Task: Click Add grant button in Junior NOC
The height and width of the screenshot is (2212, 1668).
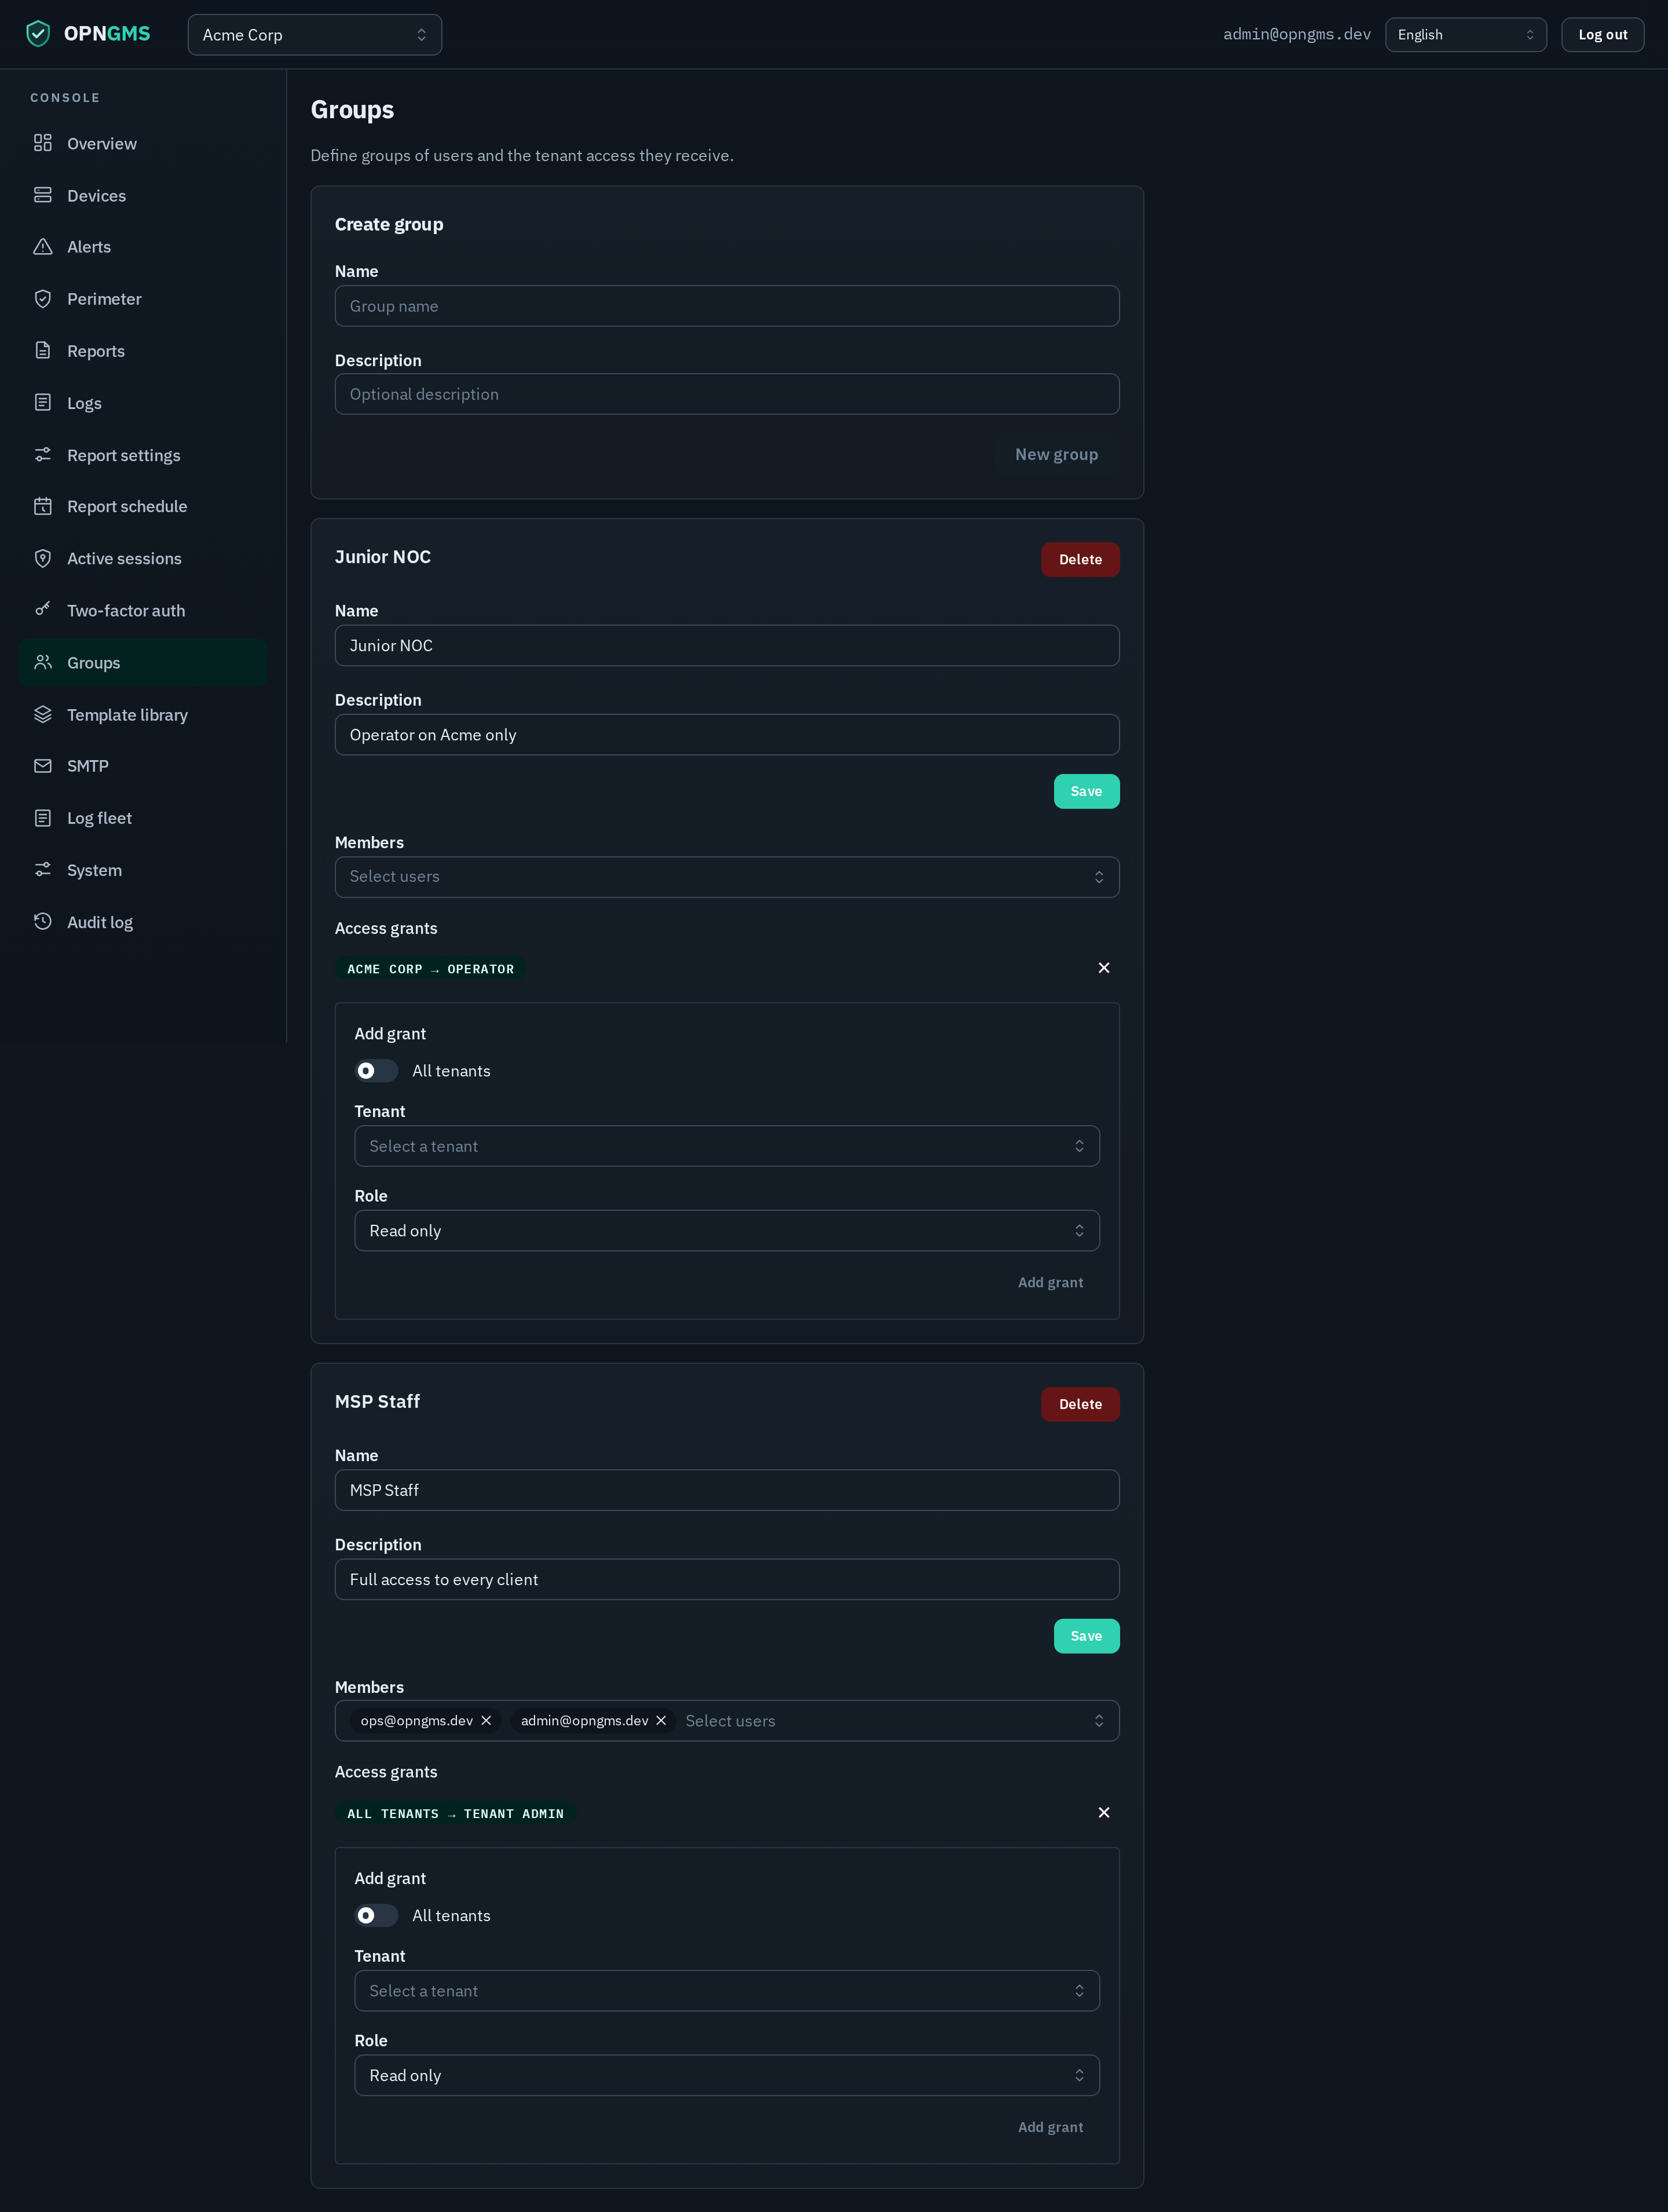Action: click(x=1051, y=1283)
